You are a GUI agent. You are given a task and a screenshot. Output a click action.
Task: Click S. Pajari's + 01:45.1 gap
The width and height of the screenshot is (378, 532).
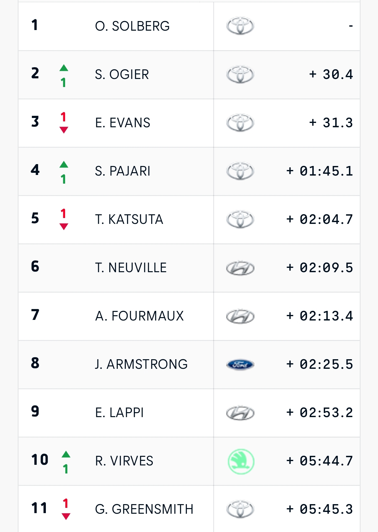(319, 171)
